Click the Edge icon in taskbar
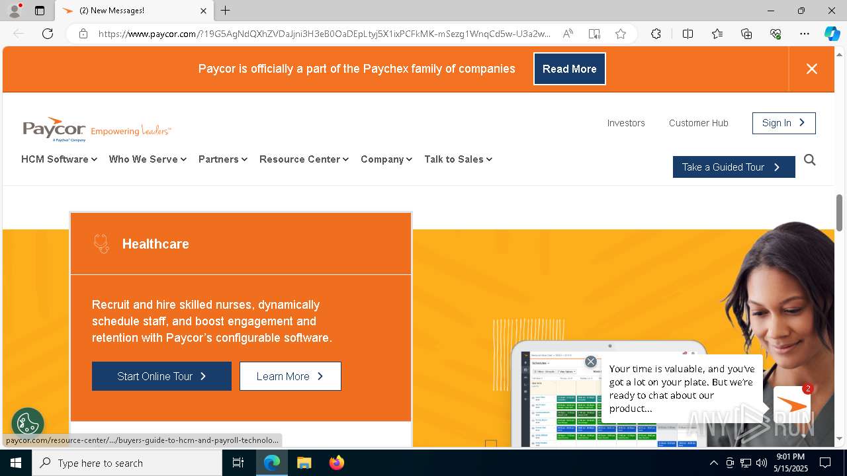 pyautogui.click(x=272, y=463)
